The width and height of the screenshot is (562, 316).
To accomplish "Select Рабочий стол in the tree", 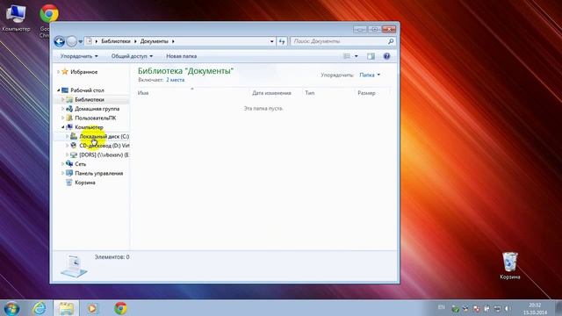I will [87, 90].
